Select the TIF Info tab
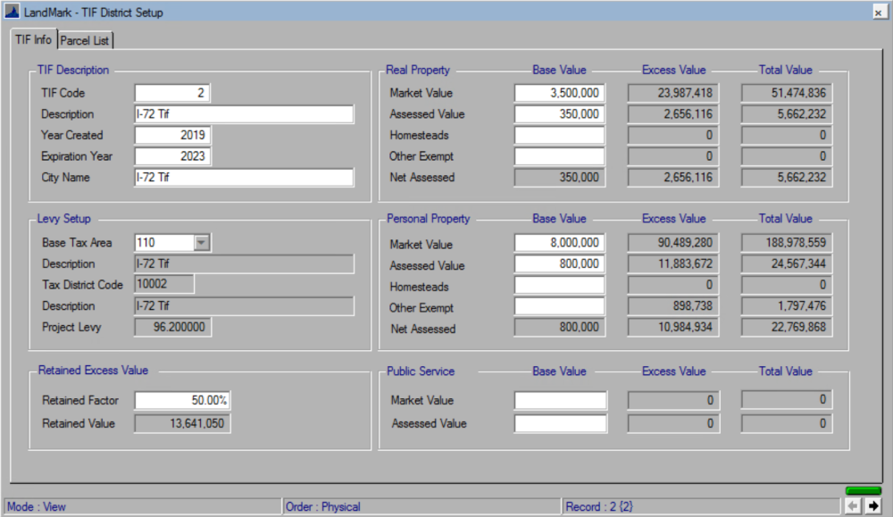Viewport: 893px width, 517px height. click(x=34, y=40)
